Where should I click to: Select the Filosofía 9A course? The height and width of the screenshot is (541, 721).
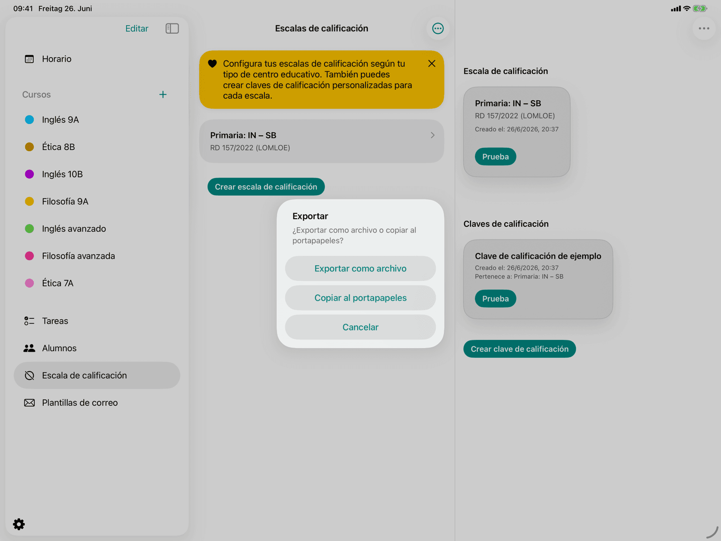click(x=97, y=202)
